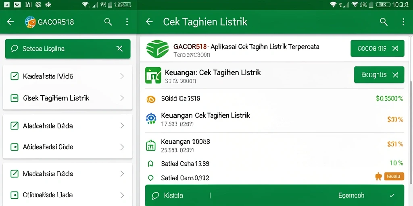Image resolution: width=413 pixels, height=206 pixels.
Task: Expand the Maokahsite Dads row chevron
Action: [122, 174]
